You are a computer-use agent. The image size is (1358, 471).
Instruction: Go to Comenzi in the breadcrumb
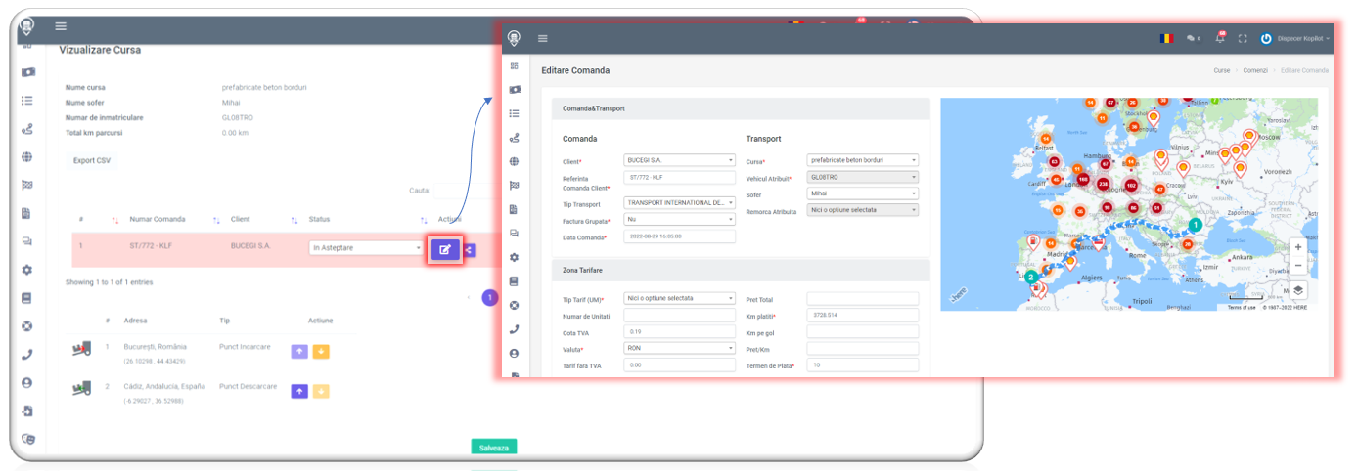pyautogui.click(x=1255, y=70)
